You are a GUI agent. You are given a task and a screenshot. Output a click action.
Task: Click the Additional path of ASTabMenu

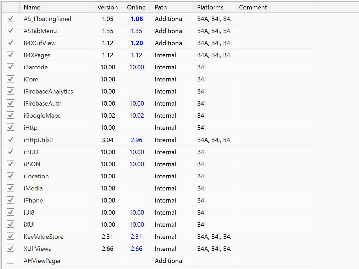point(169,31)
